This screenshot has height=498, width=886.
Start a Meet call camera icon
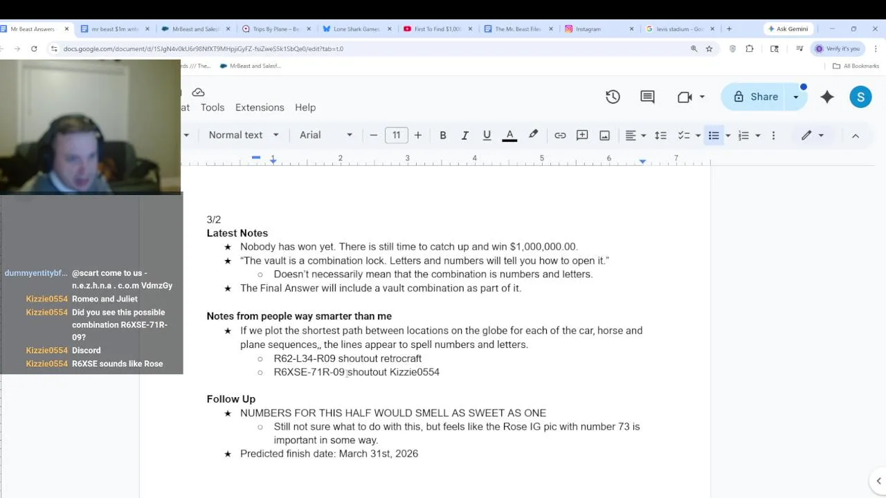[685, 97]
